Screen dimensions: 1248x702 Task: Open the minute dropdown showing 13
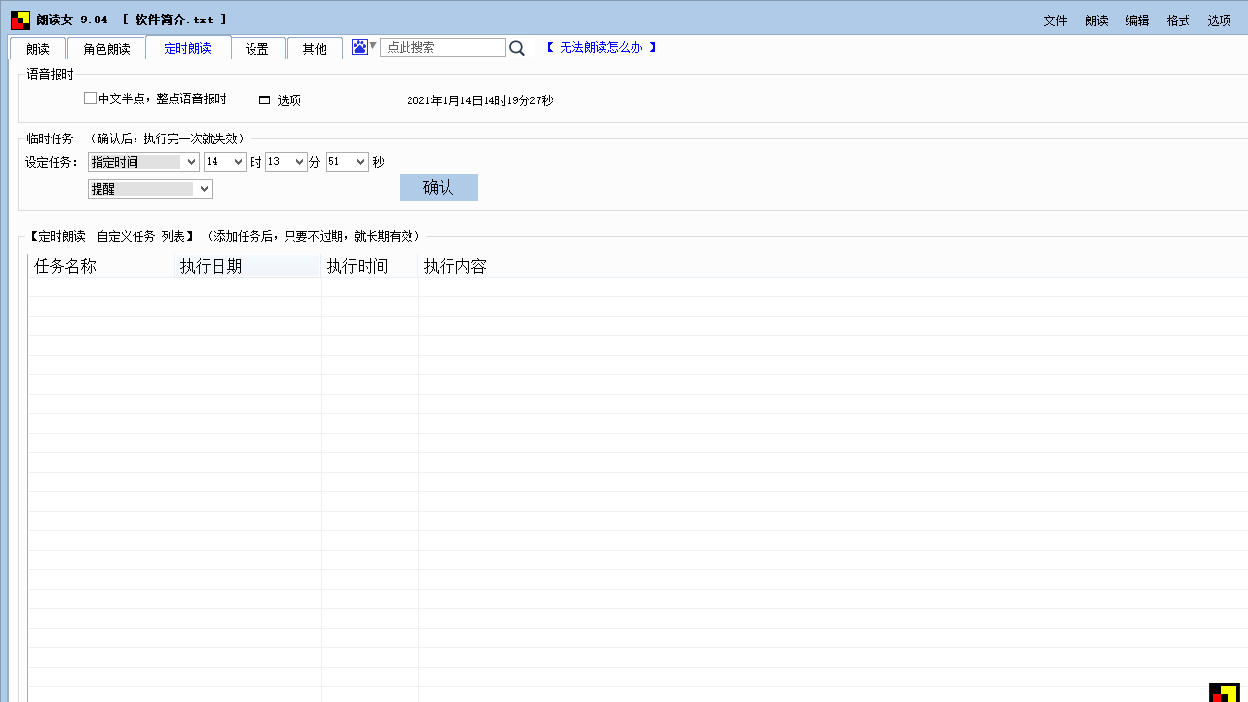(299, 162)
